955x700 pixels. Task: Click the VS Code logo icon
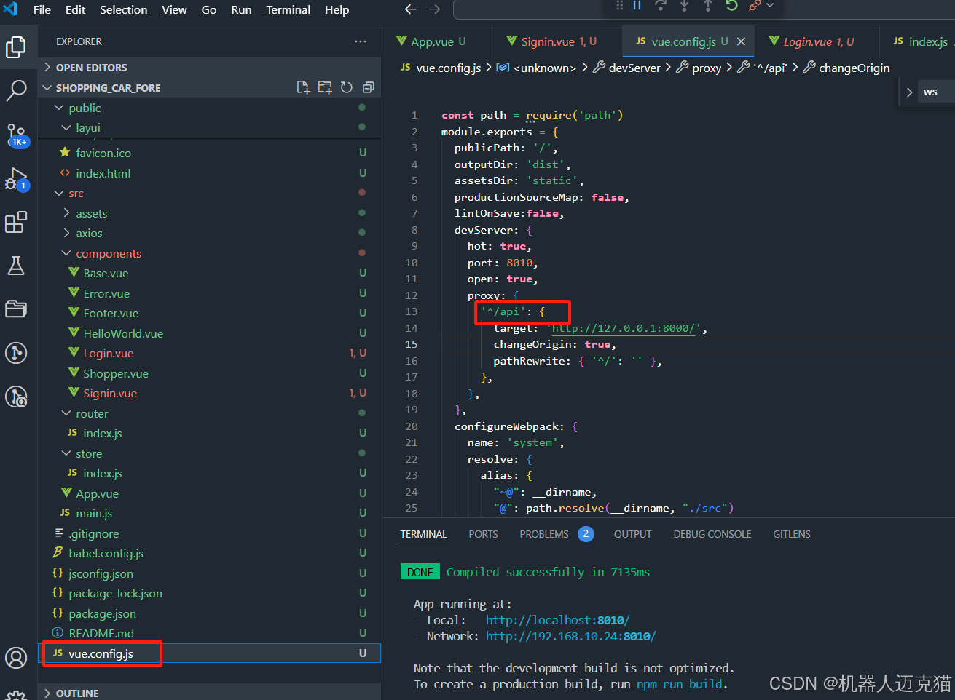point(11,9)
